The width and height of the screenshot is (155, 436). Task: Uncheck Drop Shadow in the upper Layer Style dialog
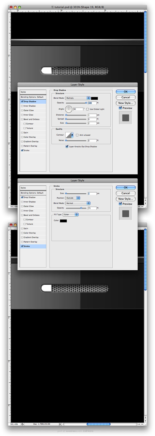click(22, 101)
